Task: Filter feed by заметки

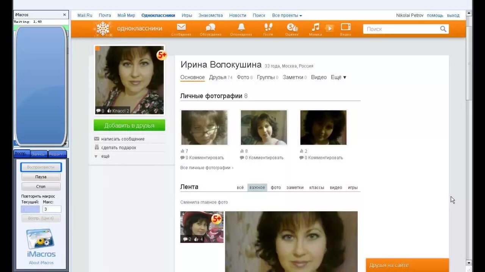Action: 295,187
